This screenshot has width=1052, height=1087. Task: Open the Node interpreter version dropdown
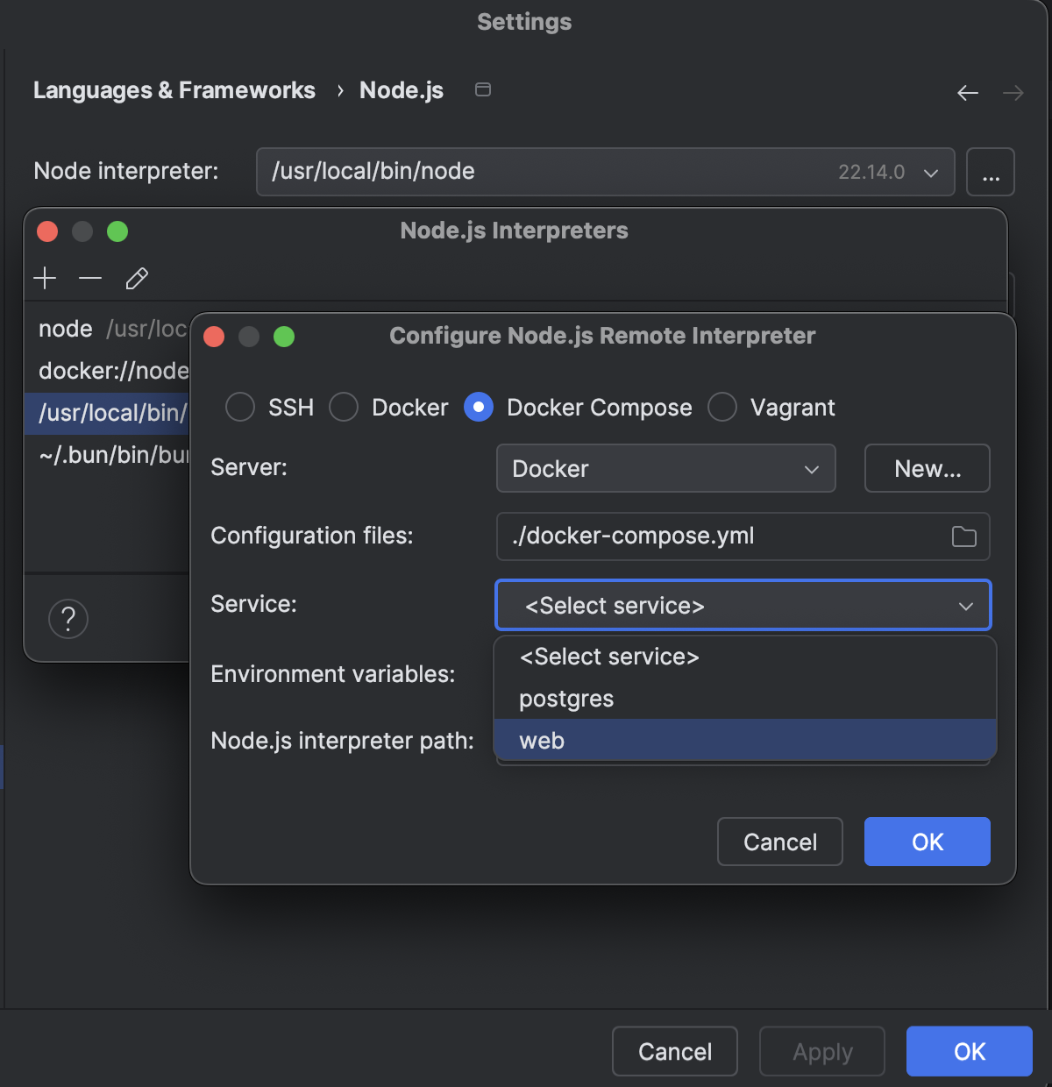(931, 172)
